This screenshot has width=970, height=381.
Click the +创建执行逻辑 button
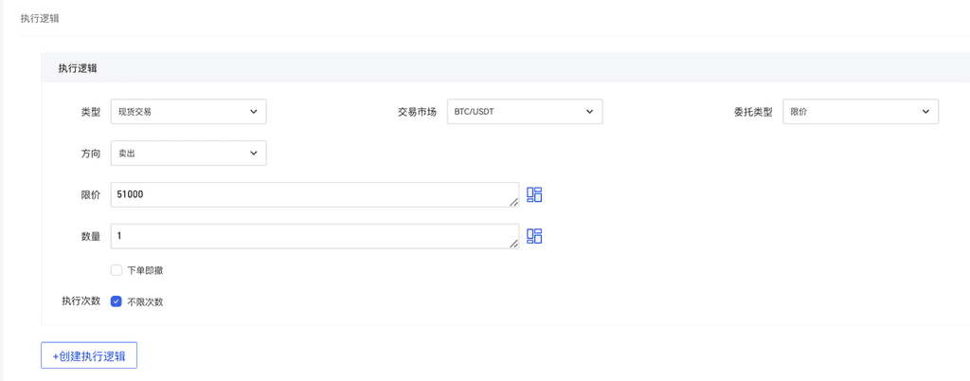coord(89,355)
